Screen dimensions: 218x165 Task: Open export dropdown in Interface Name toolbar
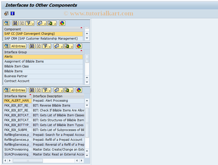(72, 90)
